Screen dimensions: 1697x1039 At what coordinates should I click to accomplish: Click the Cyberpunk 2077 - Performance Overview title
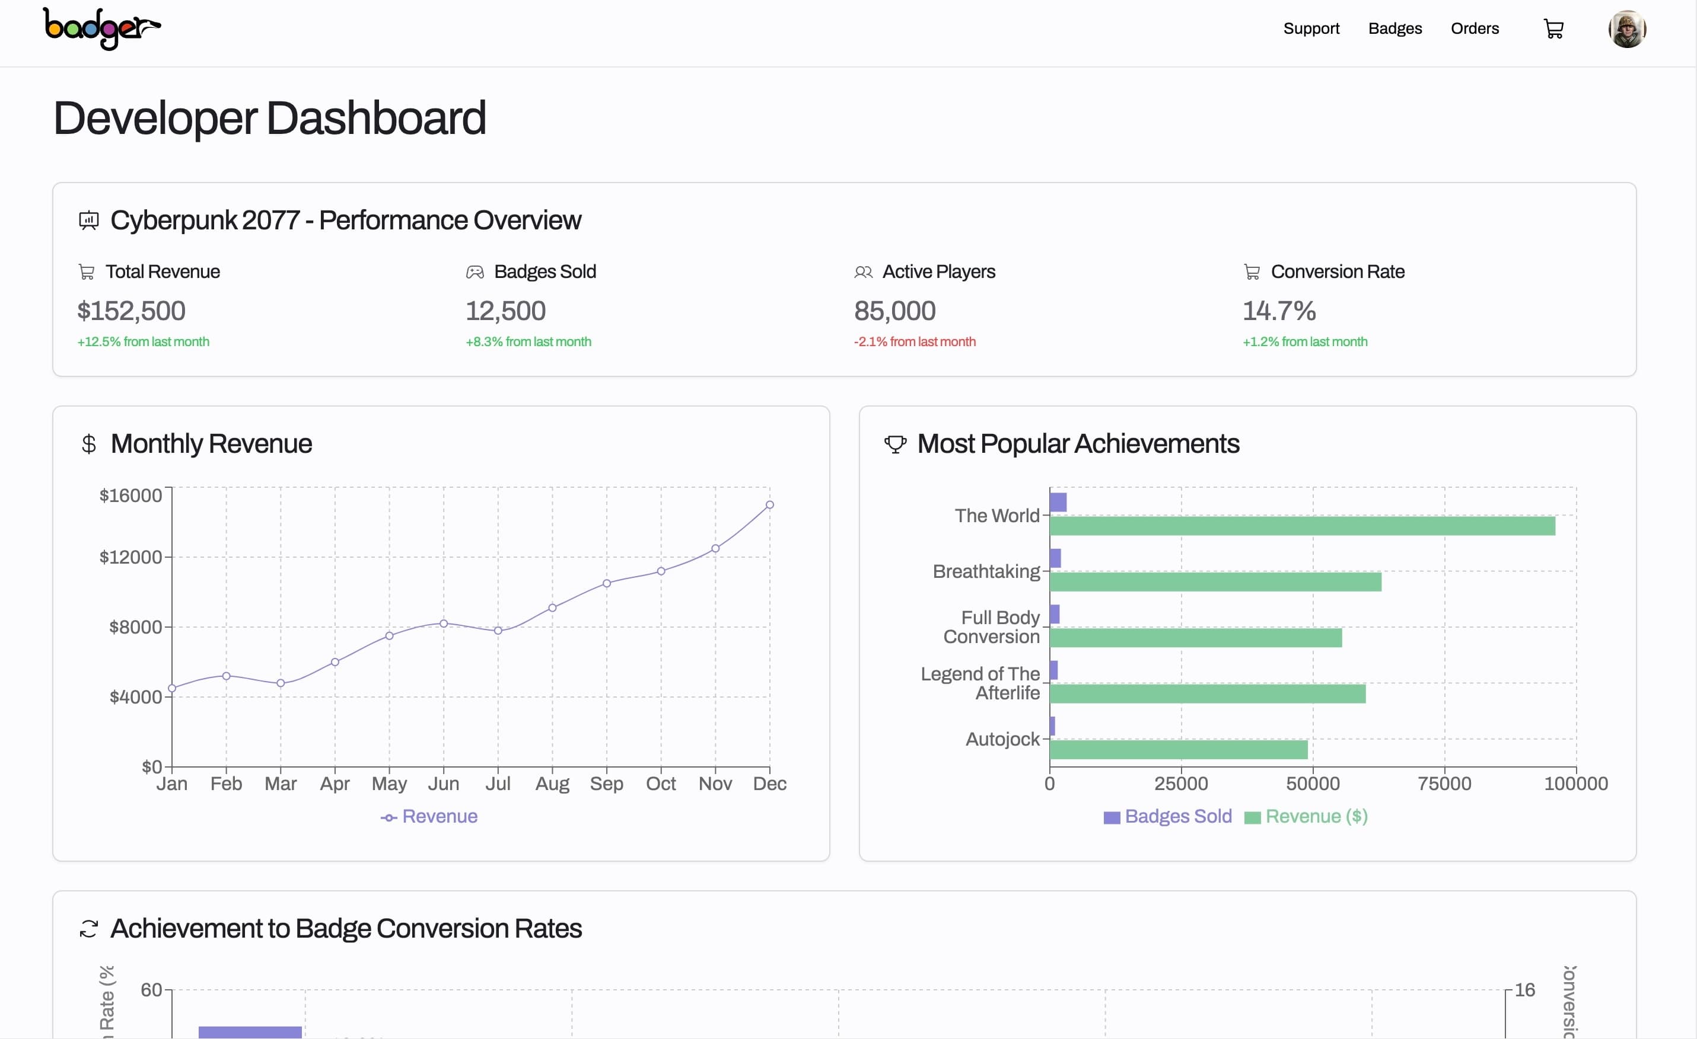pyautogui.click(x=346, y=221)
